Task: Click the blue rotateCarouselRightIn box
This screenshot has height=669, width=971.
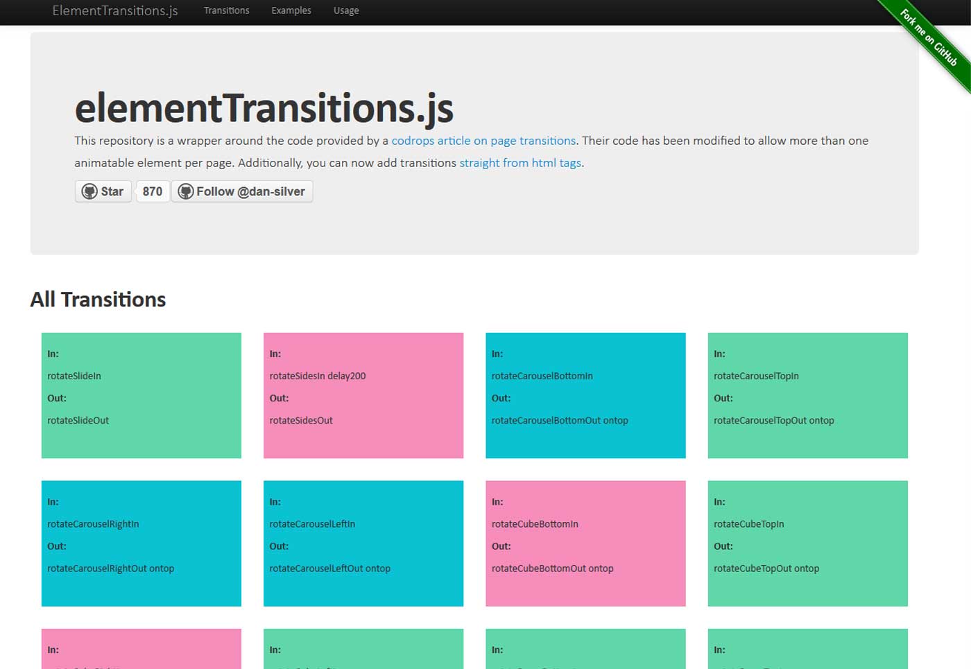Action: [x=141, y=544]
